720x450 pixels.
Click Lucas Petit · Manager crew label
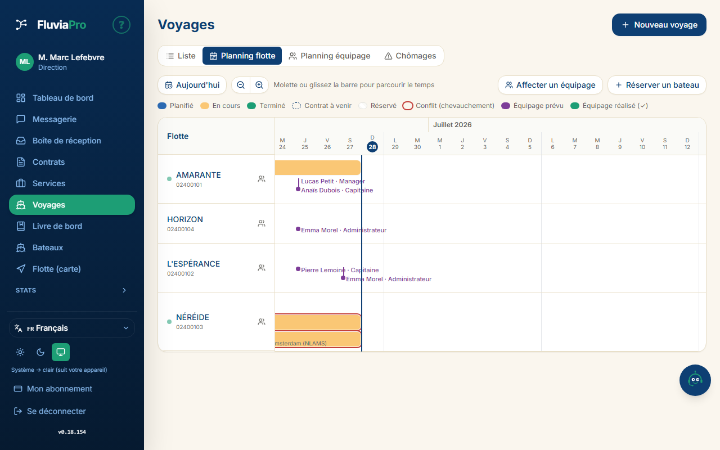pos(333,181)
